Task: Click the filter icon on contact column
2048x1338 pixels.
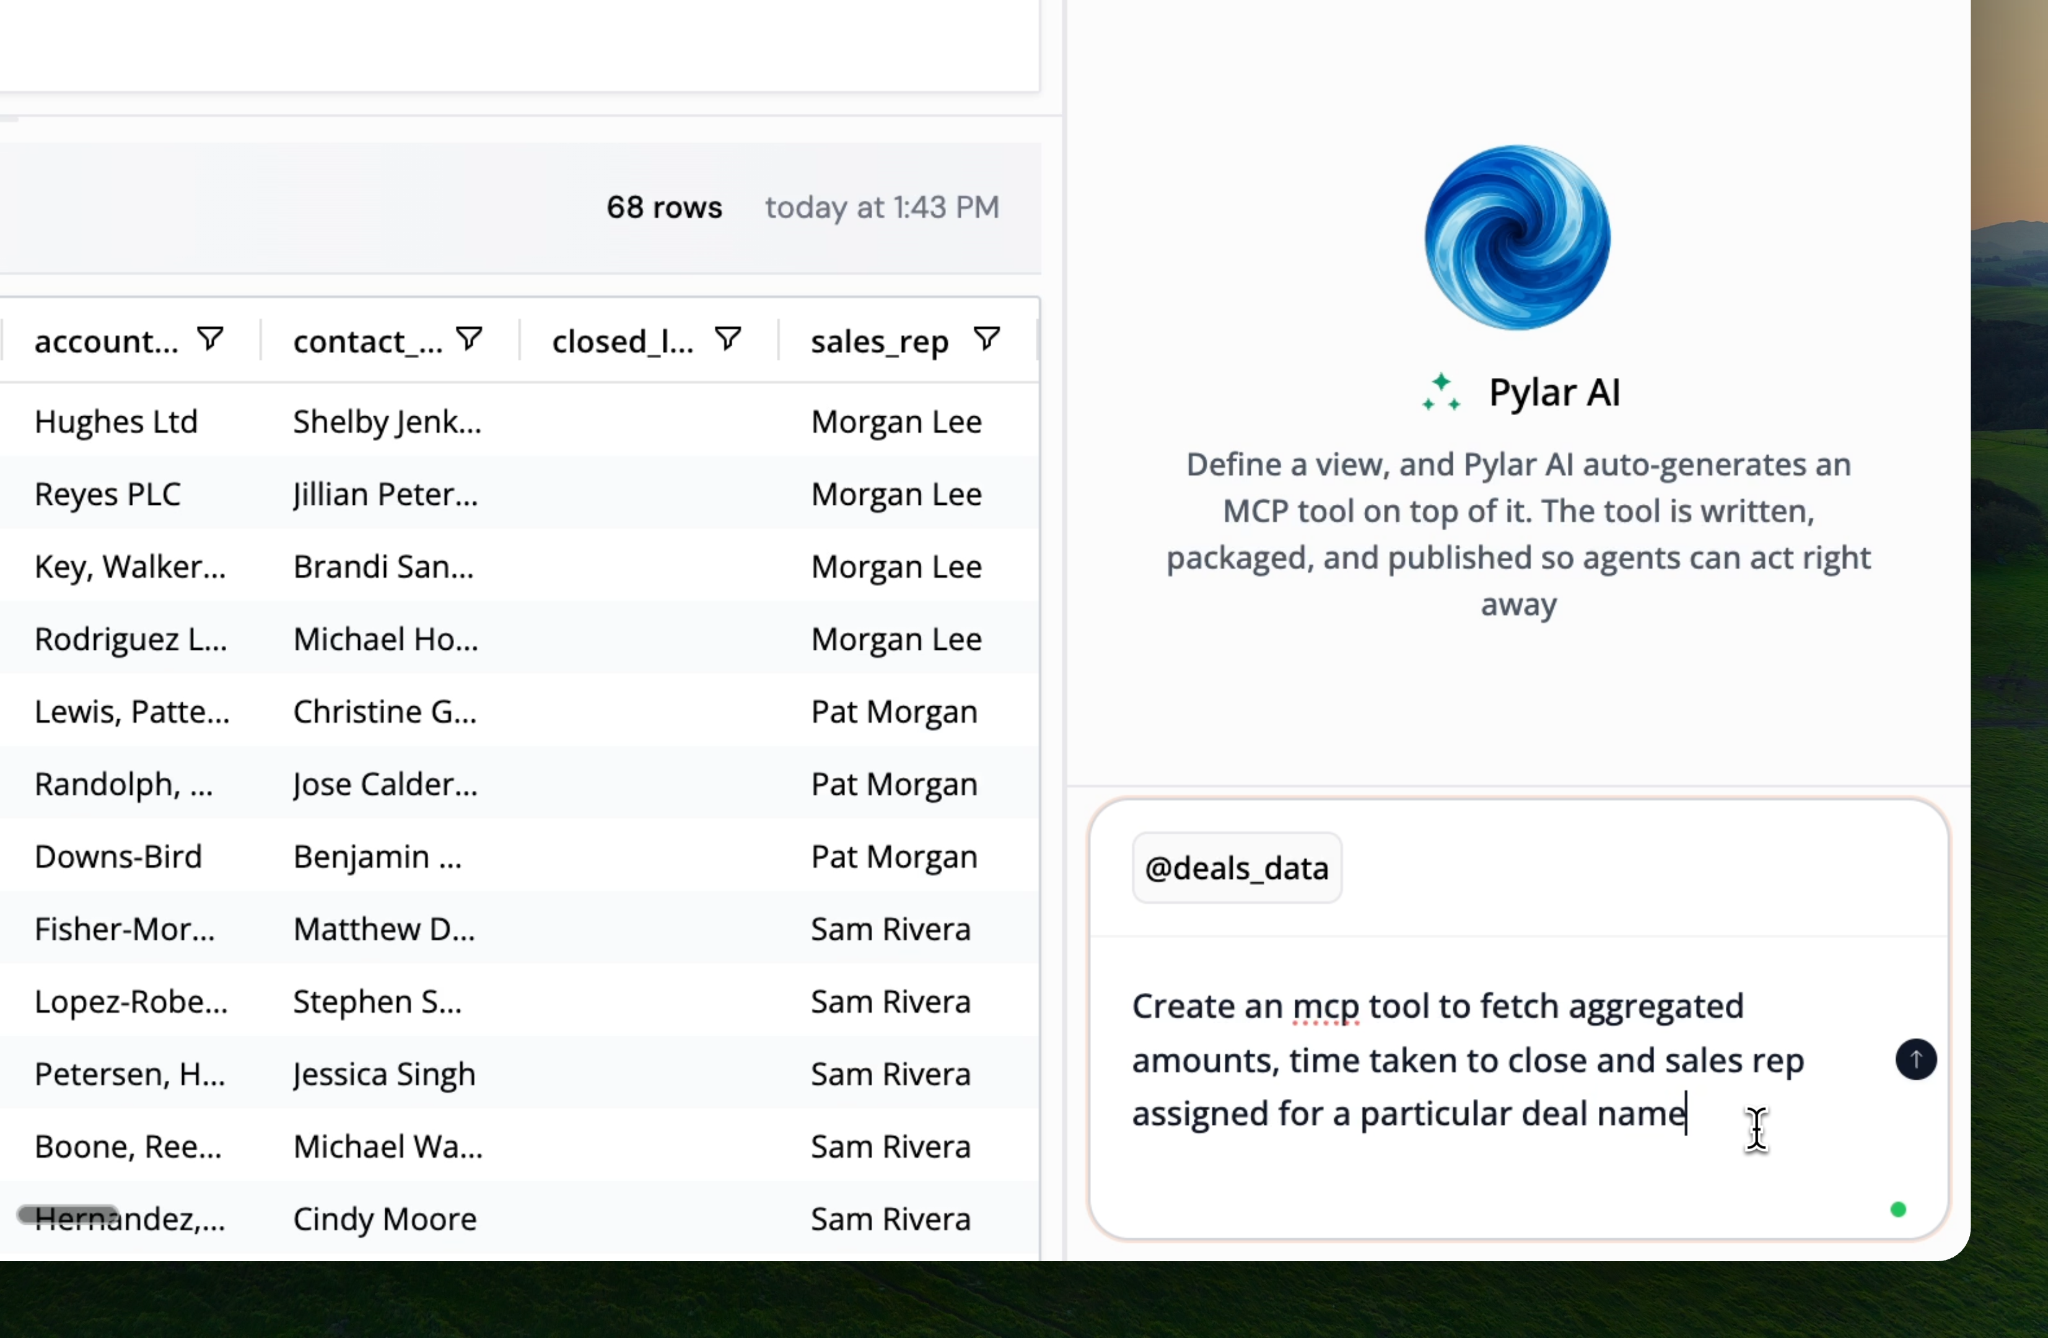Action: coord(469,339)
